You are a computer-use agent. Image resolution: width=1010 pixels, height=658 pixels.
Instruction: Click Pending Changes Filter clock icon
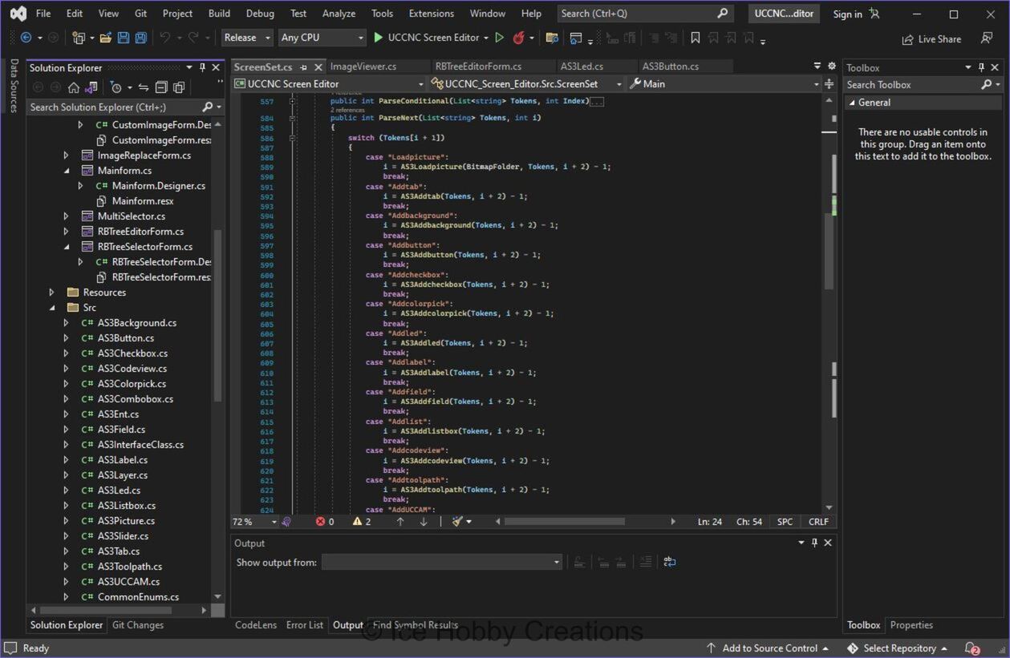(116, 87)
